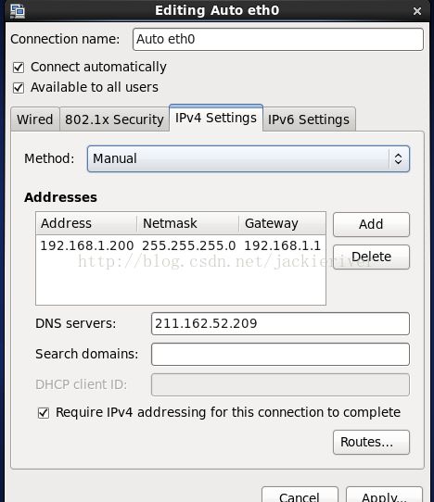Toggle the Connect automatically checkbox

pyautogui.click(x=19, y=68)
